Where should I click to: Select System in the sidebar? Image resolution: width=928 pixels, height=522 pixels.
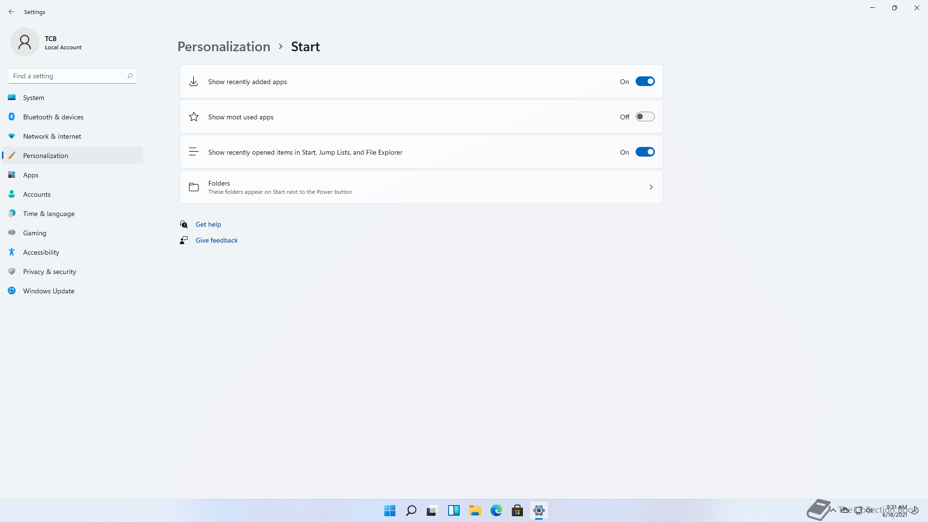[72, 98]
